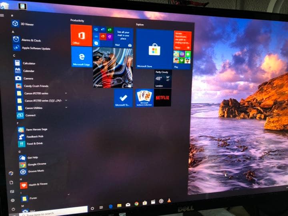
Task: Open the Microsoft Store tile
Action: [x=154, y=49]
